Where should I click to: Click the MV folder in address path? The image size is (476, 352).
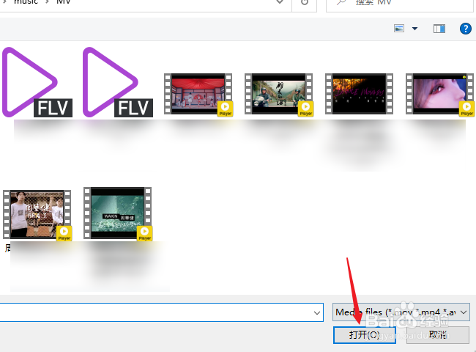tap(64, 1)
